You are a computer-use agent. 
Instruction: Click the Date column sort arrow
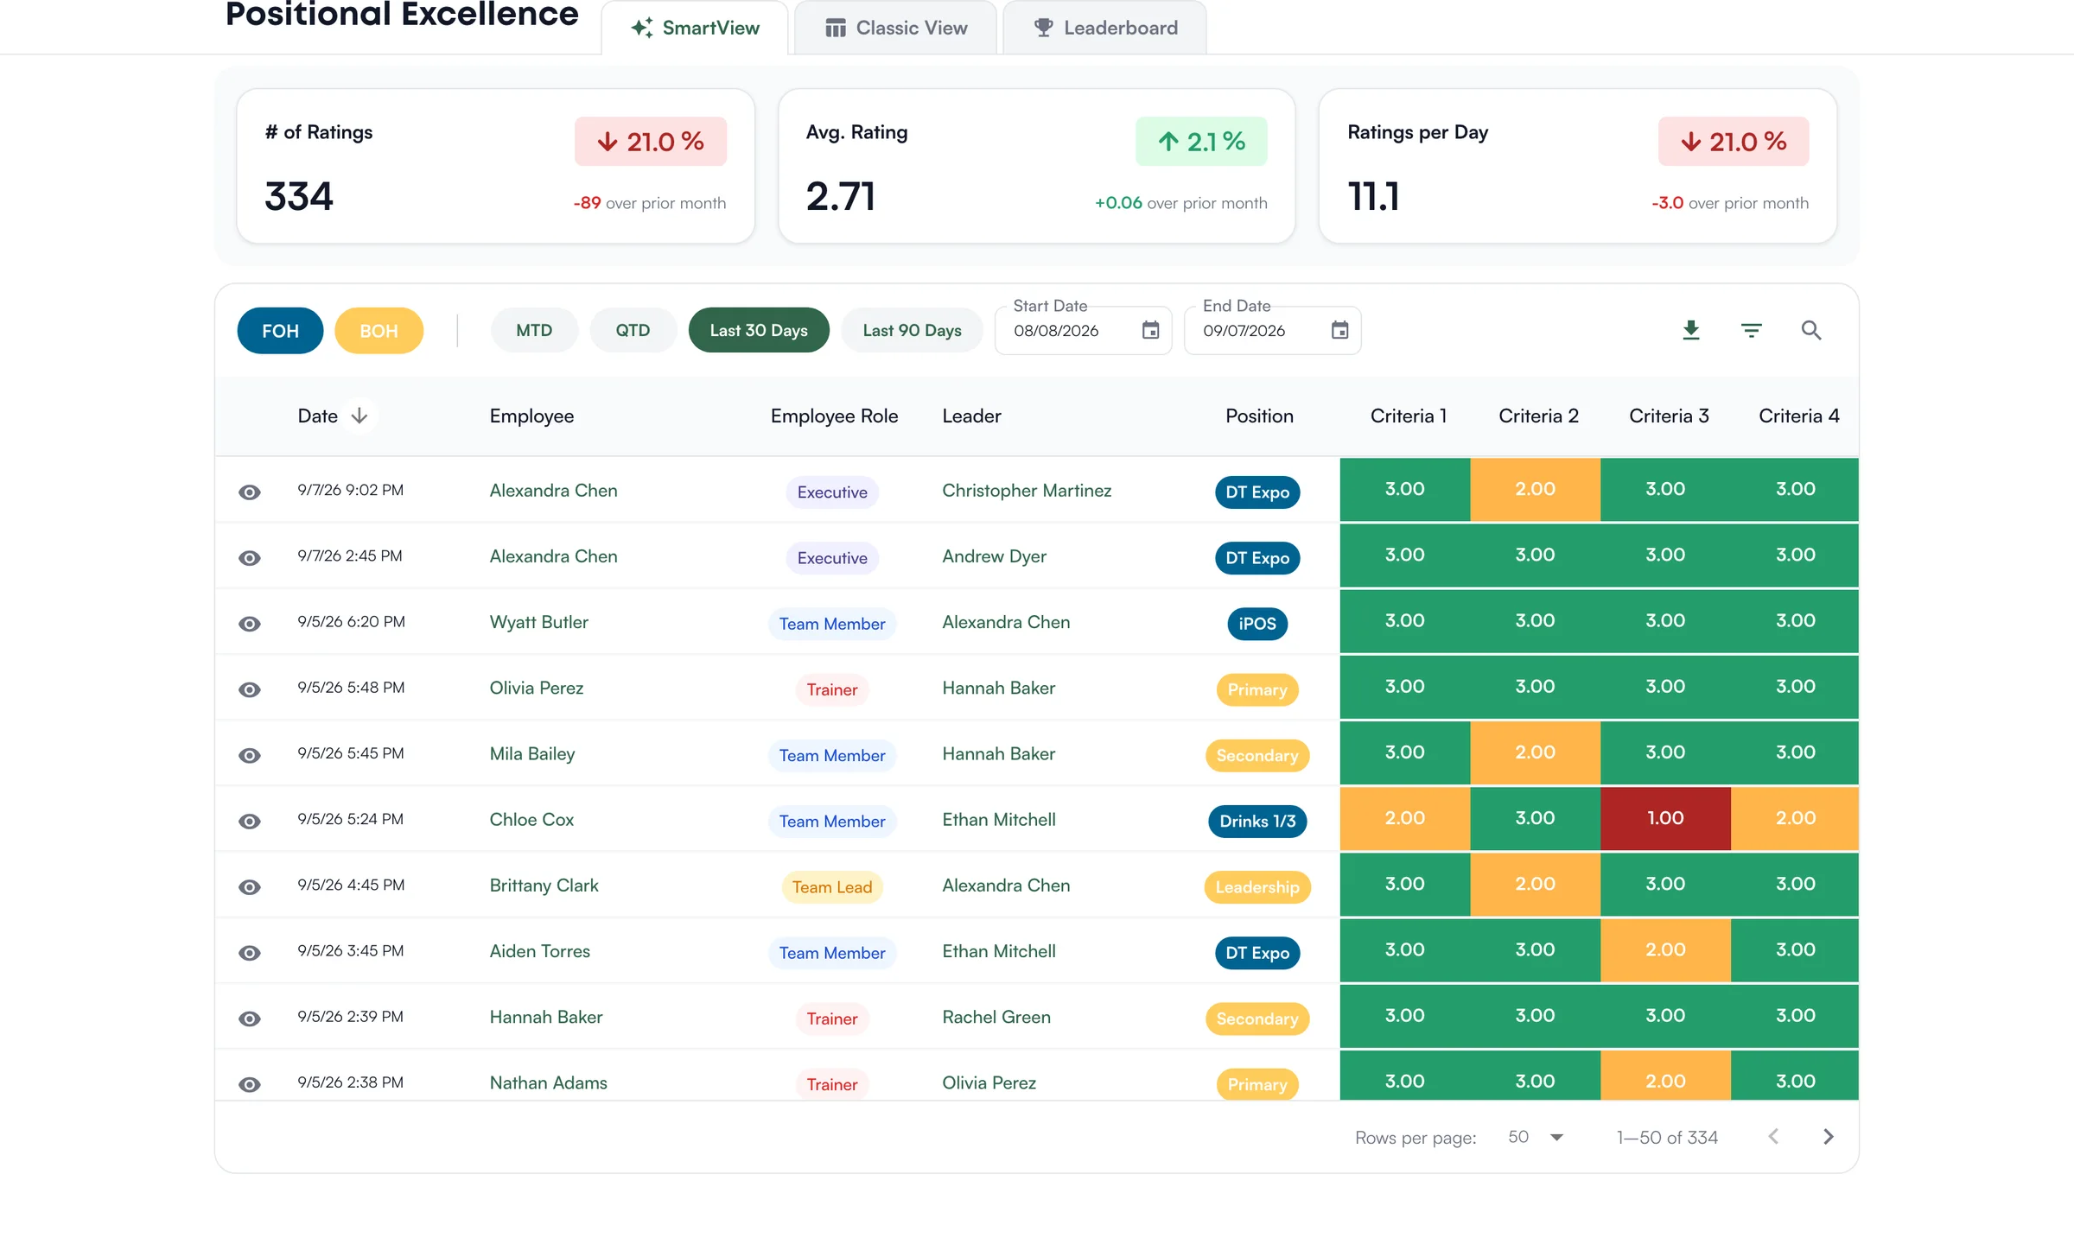tap(359, 416)
